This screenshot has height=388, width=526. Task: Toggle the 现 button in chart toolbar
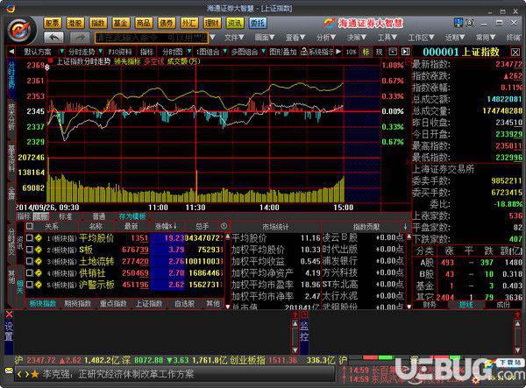[379, 52]
